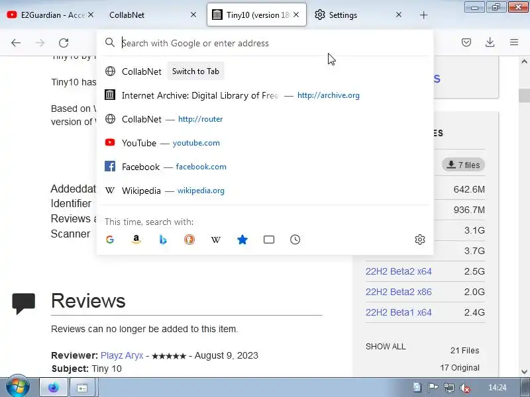This screenshot has width=530, height=397.
Task: Close the E2Guardian tab
Action: coord(91,15)
